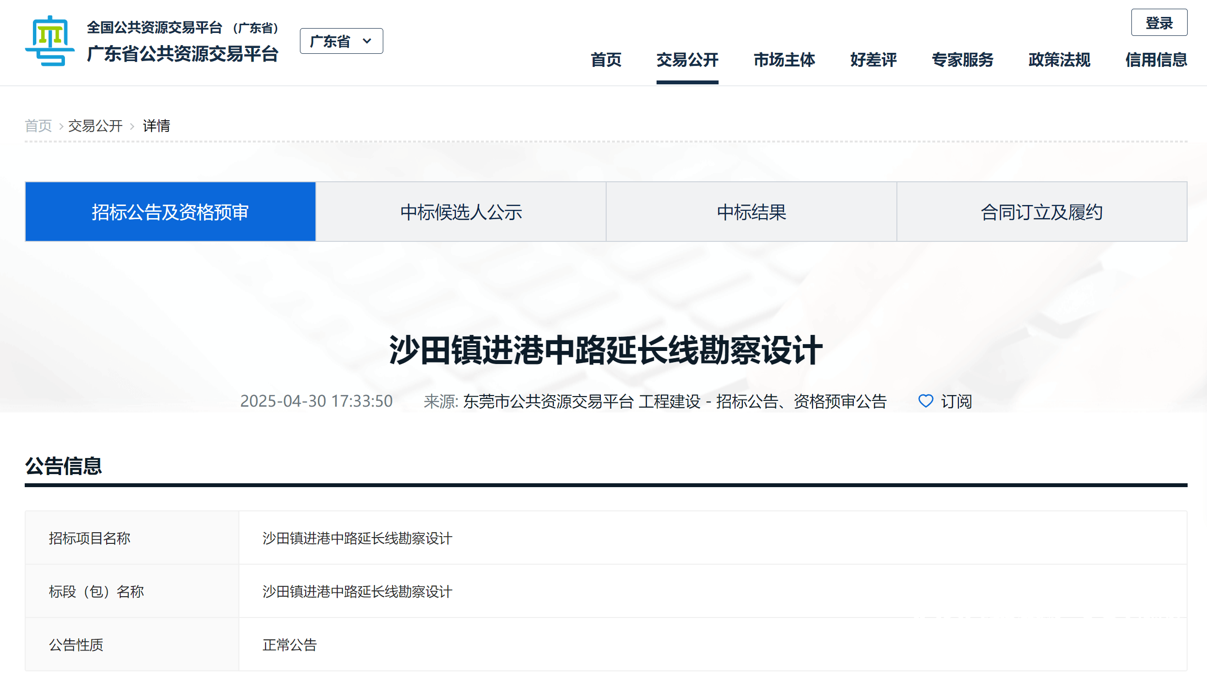Click the 登录 login button
1207x682 pixels.
point(1159,23)
